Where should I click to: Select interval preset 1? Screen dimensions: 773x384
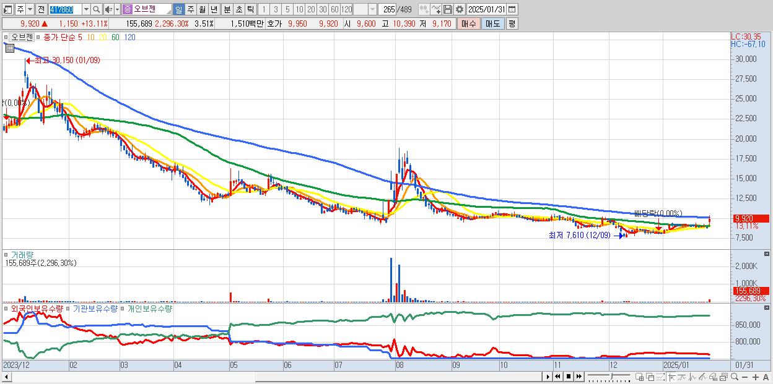click(263, 10)
